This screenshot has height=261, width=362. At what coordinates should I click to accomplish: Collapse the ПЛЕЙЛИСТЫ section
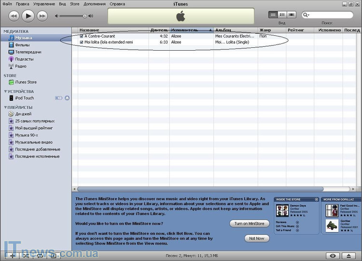(5, 107)
